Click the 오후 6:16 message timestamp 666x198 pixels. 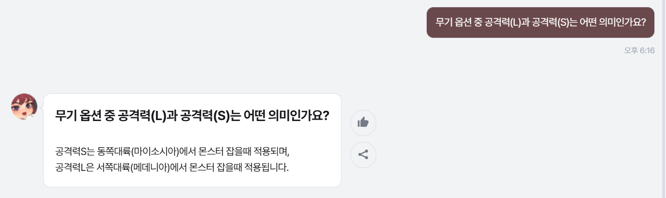(x=639, y=50)
